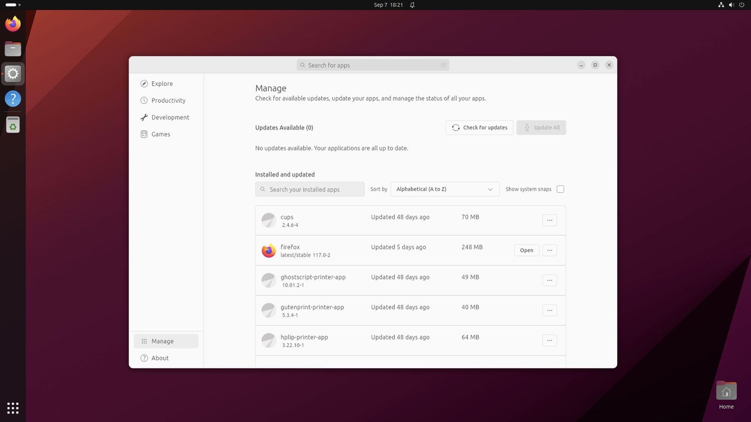Open options menu for cups snap
The width and height of the screenshot is (751, 422).
click(549, 220)
